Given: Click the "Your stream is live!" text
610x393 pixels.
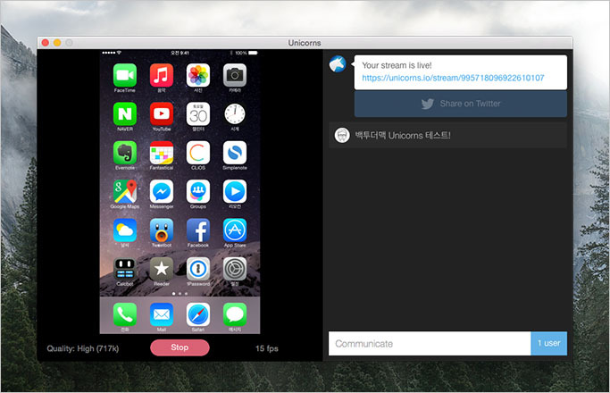Looking at the screenshot, I should (397, 65).
